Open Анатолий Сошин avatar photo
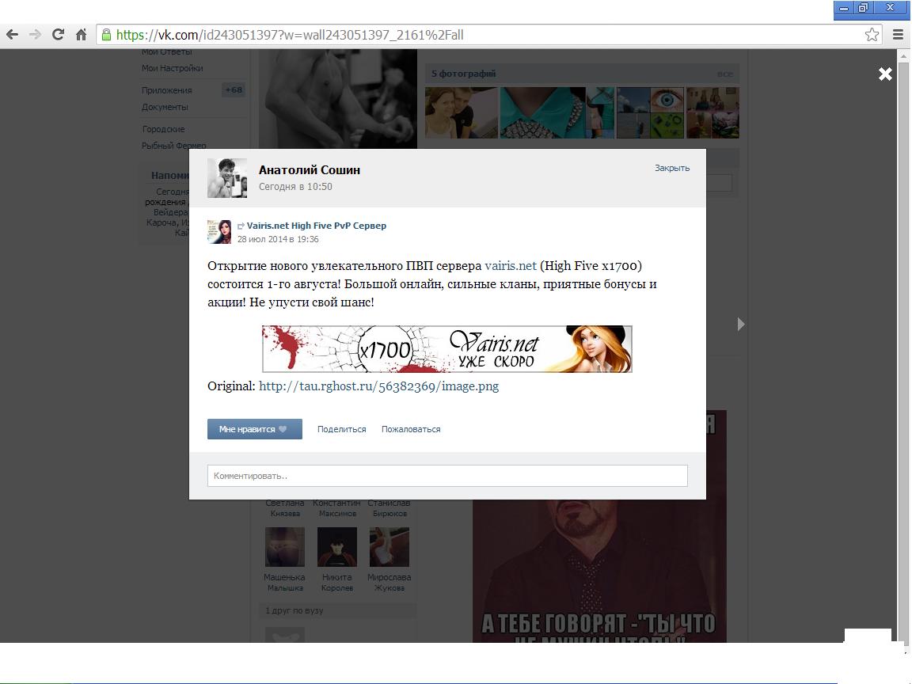 pyautogui.click(x=227, y=178)
